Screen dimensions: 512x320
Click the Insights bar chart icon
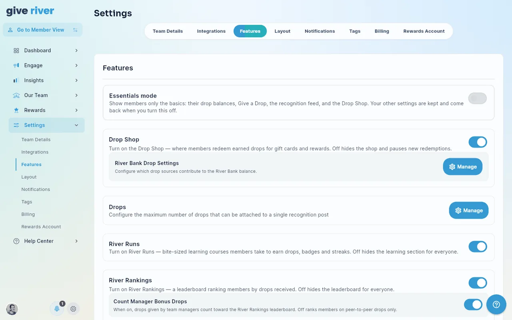[x=16, y=80]
